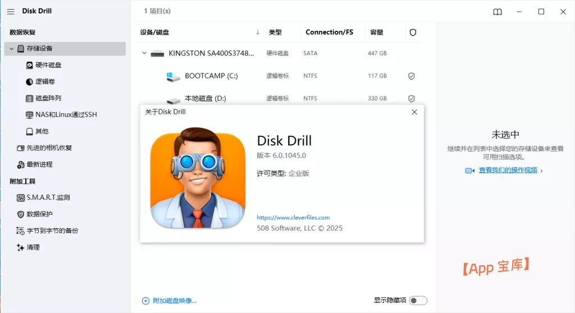Image resolution: width=575 pixels, height=313 pixels.
Task: Toggle the 显示隐藏项 switch
Action: pos(418,301)
